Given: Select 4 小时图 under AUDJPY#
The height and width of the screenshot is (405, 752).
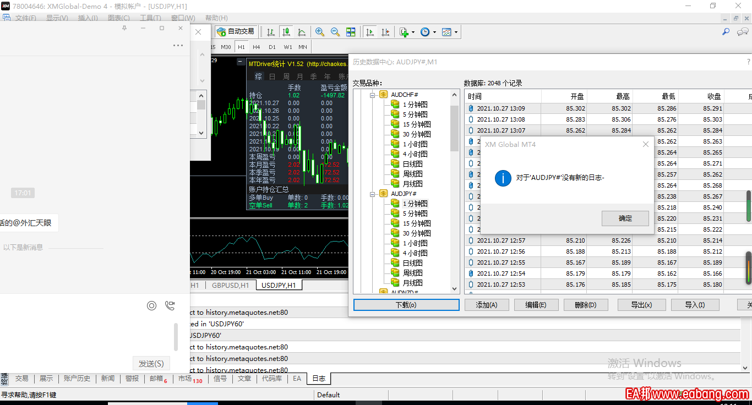Looking at the screenshot, I should pos(415,253).
